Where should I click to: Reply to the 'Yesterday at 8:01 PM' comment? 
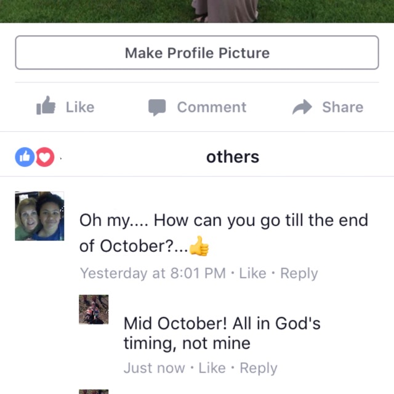click(x=299, y=273)
